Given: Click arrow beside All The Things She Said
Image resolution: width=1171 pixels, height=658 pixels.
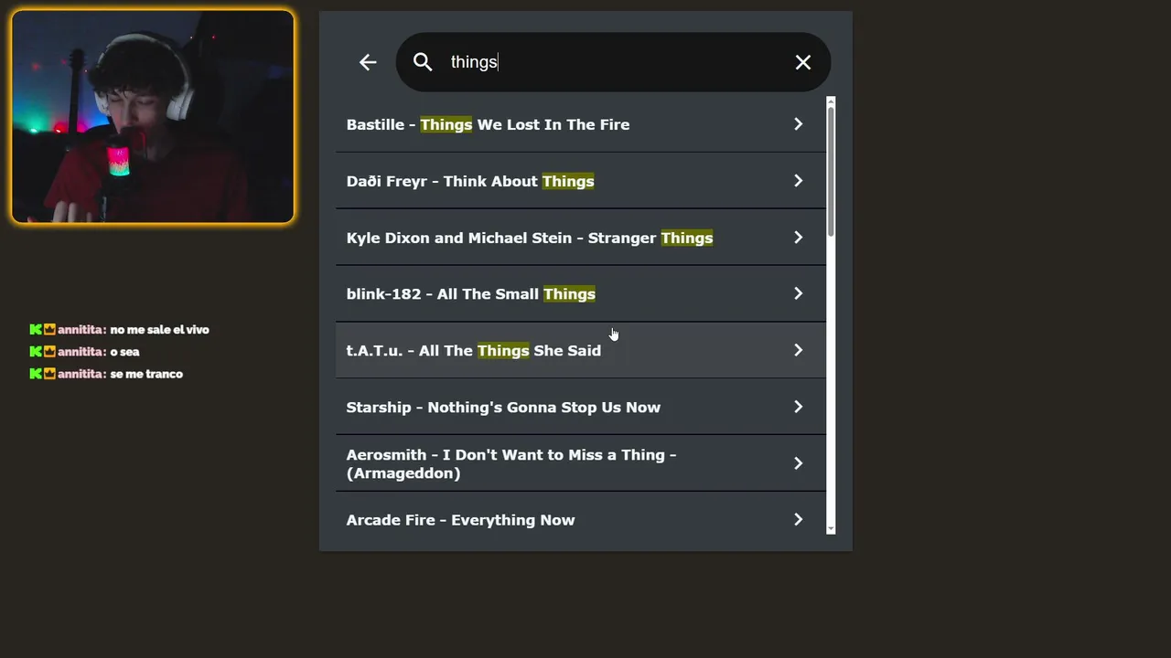Looking at the screenshot, I should [798, 350].
